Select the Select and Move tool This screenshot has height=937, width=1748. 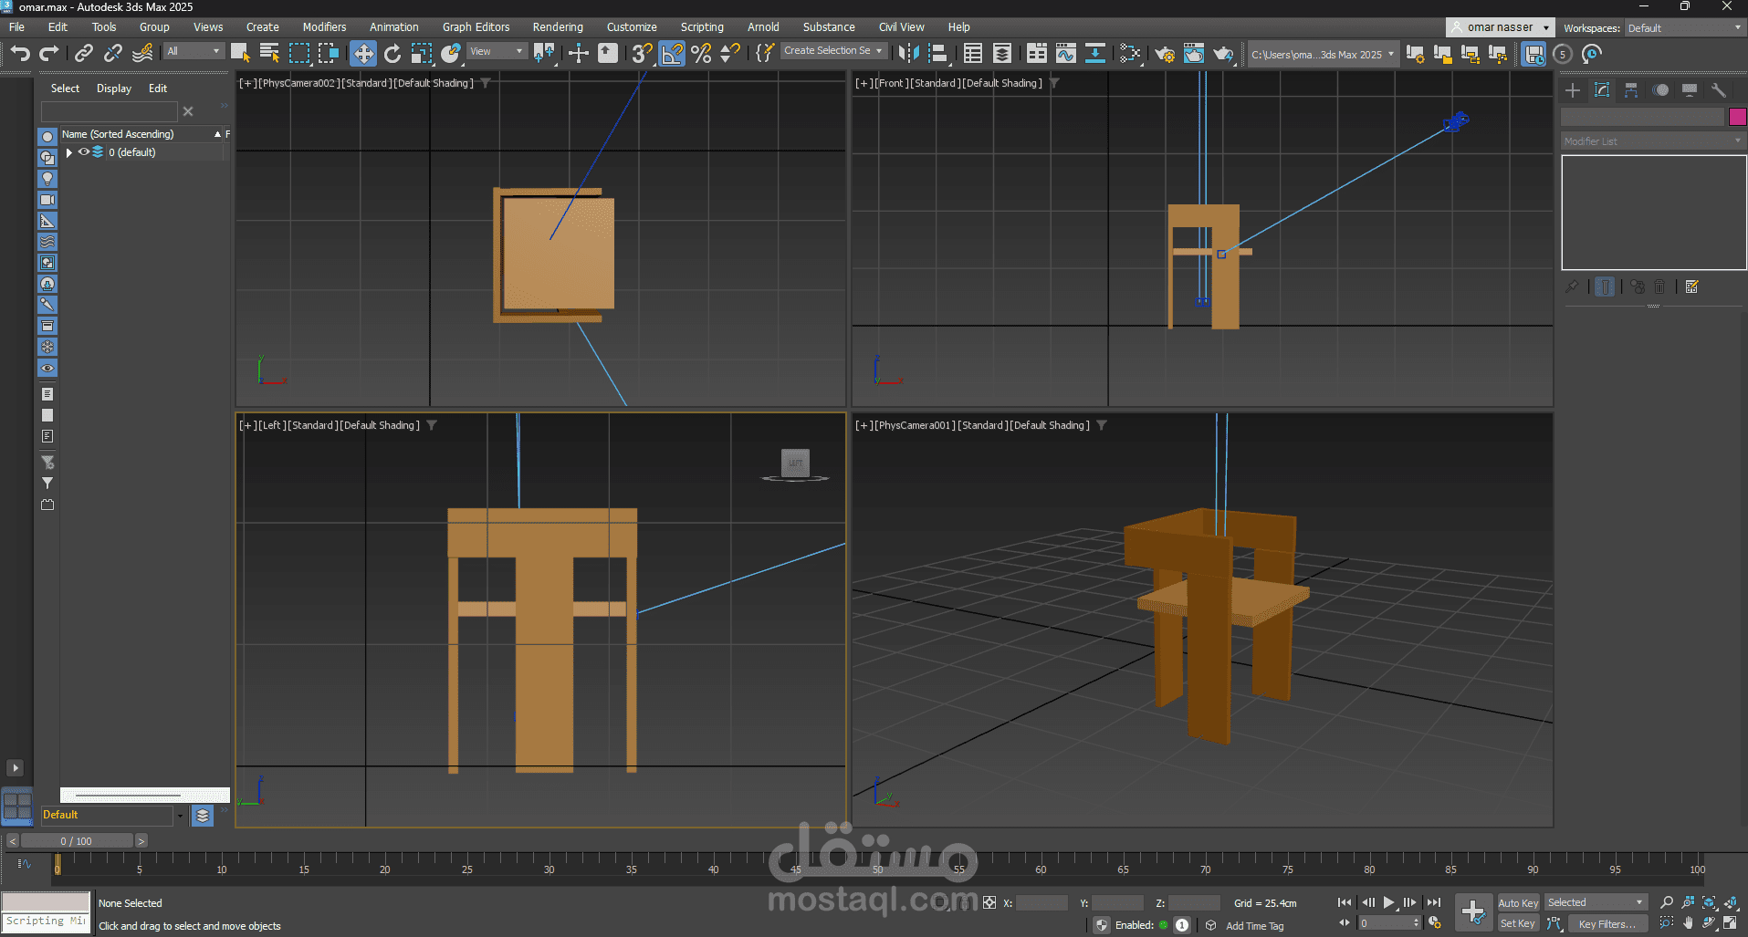click(363, 53)
